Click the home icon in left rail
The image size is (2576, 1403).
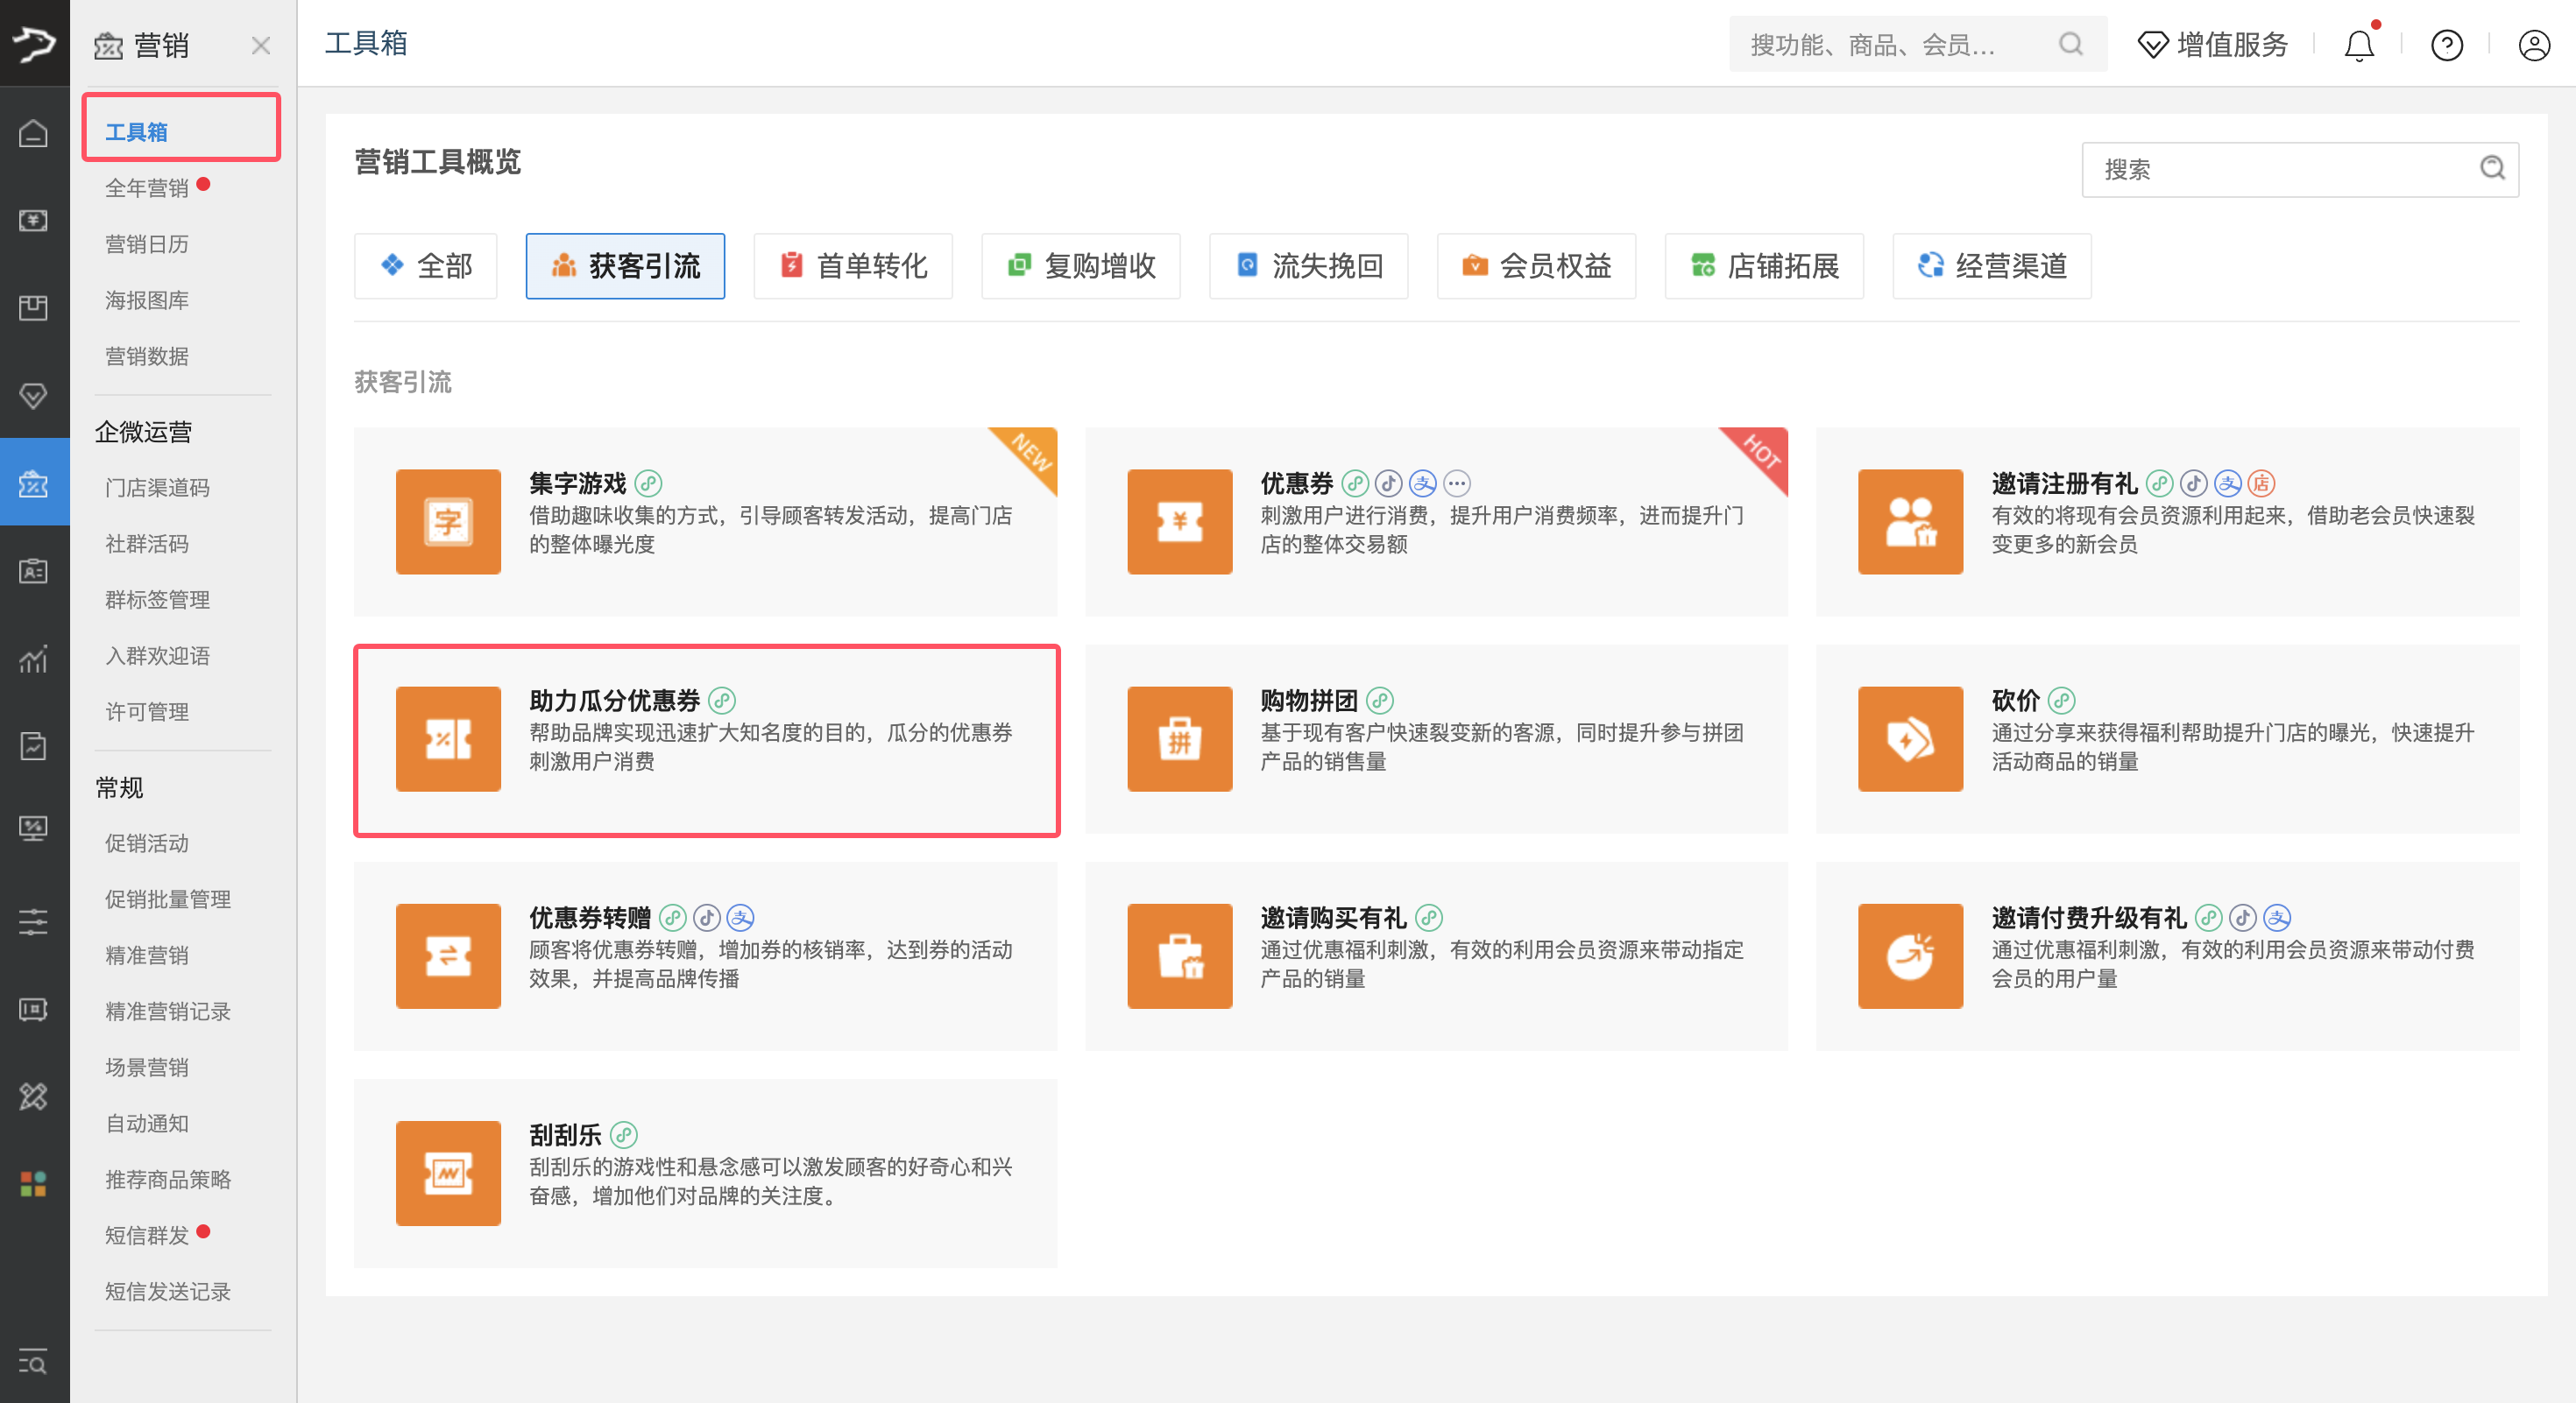coord(33,133)
